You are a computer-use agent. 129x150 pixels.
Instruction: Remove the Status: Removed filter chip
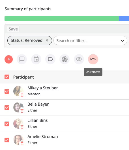pyautogui.click(x=47, y=40)
